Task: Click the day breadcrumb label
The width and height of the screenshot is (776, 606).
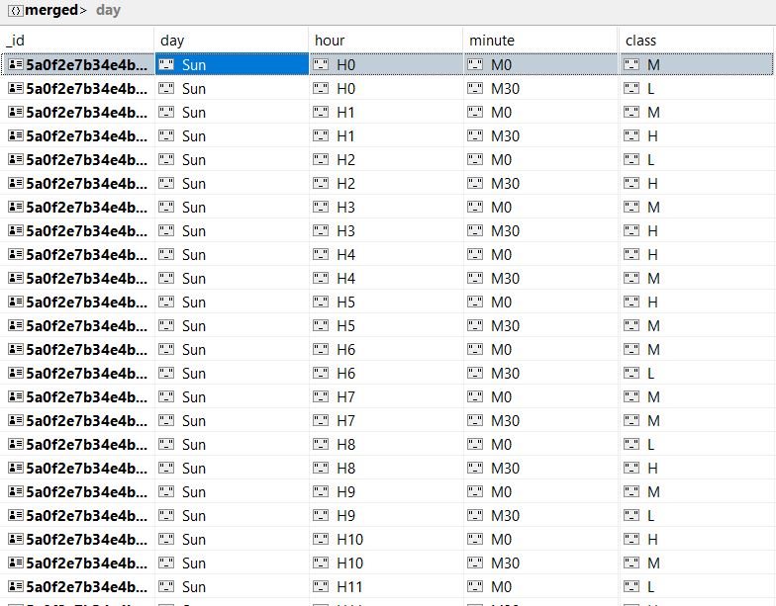Action: pyautogui.click(x=109, y=10)
